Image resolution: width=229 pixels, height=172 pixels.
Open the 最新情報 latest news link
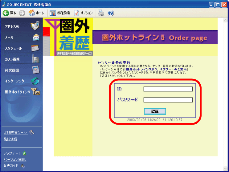click(x=10, y=139)
